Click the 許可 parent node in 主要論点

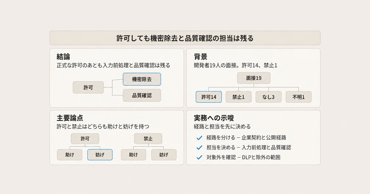tap(85, 139)
